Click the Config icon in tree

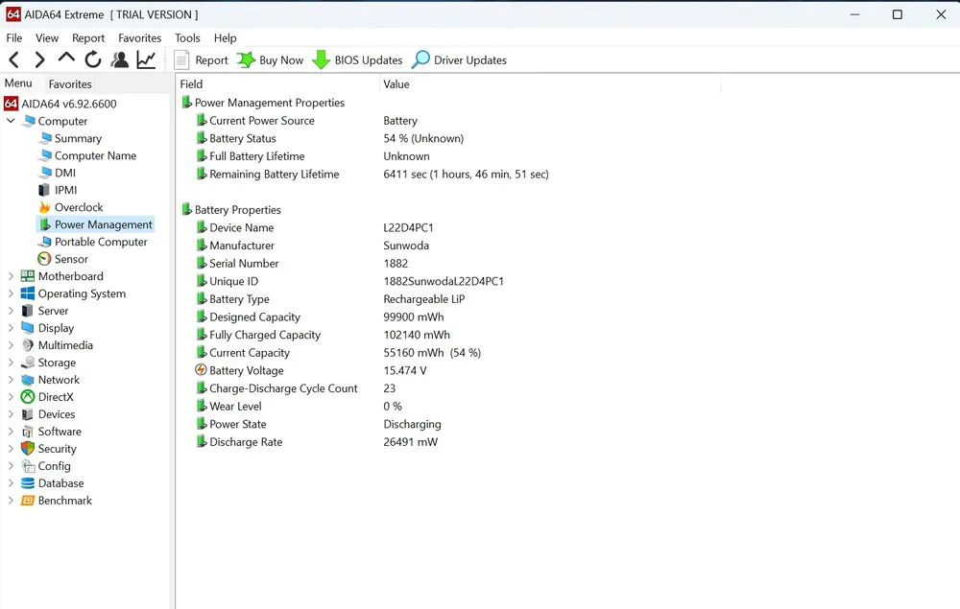(28, 466)
